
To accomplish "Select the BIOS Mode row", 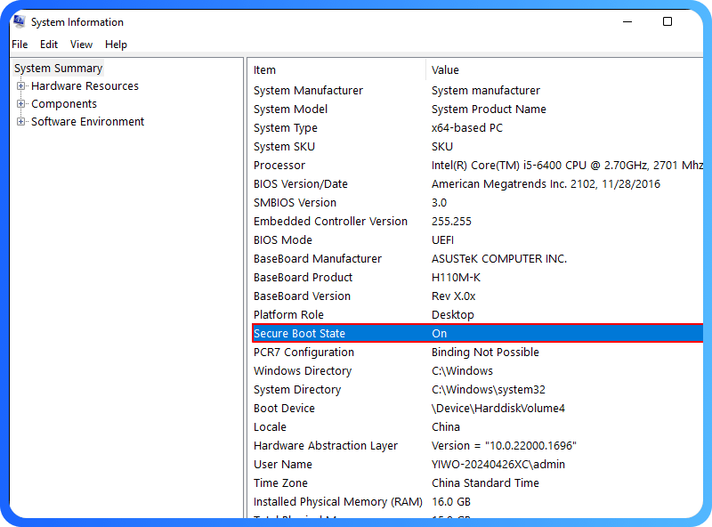I will (477, 239).
